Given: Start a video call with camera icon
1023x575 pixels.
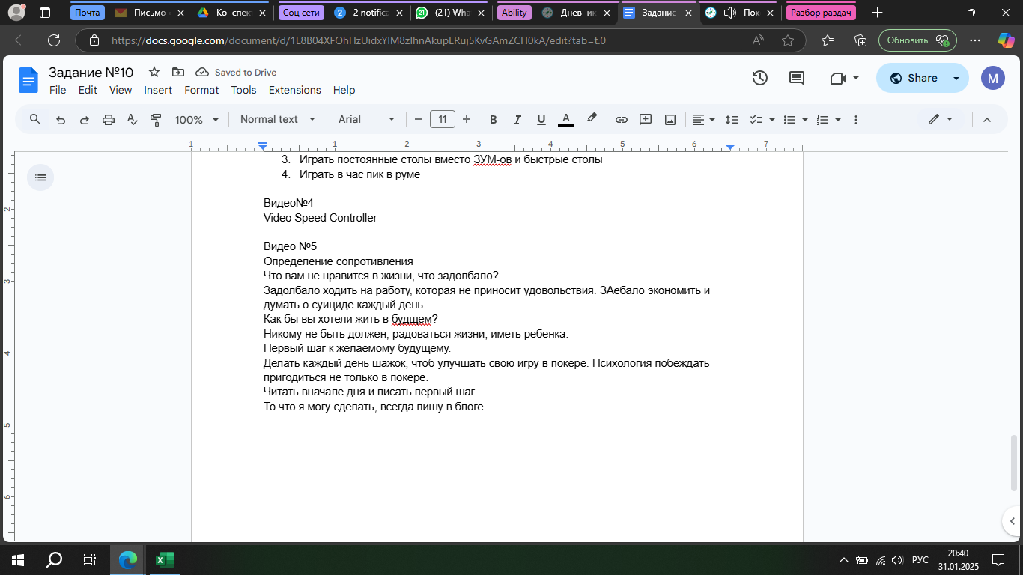Looking at the screenshot, I should 837,78.
